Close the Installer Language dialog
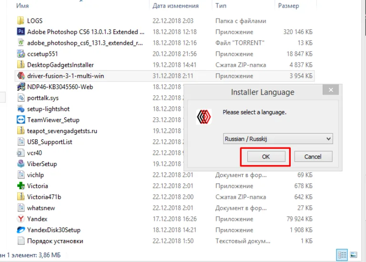 point(331,90)
